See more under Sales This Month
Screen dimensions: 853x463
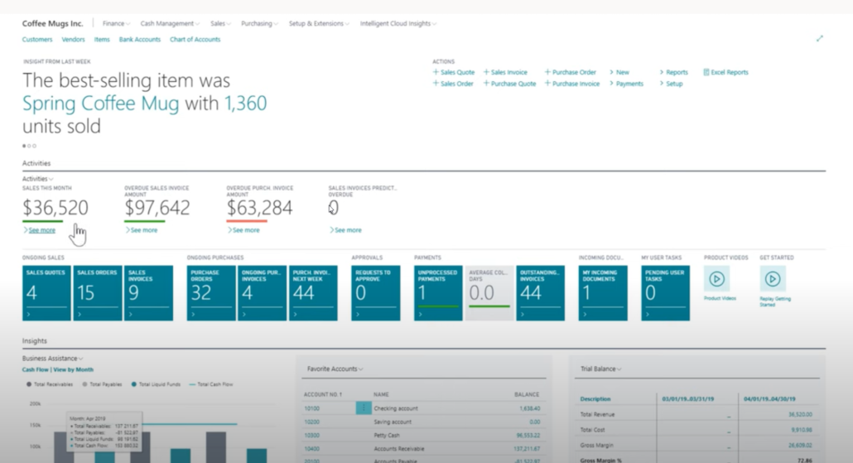point(39,230)
